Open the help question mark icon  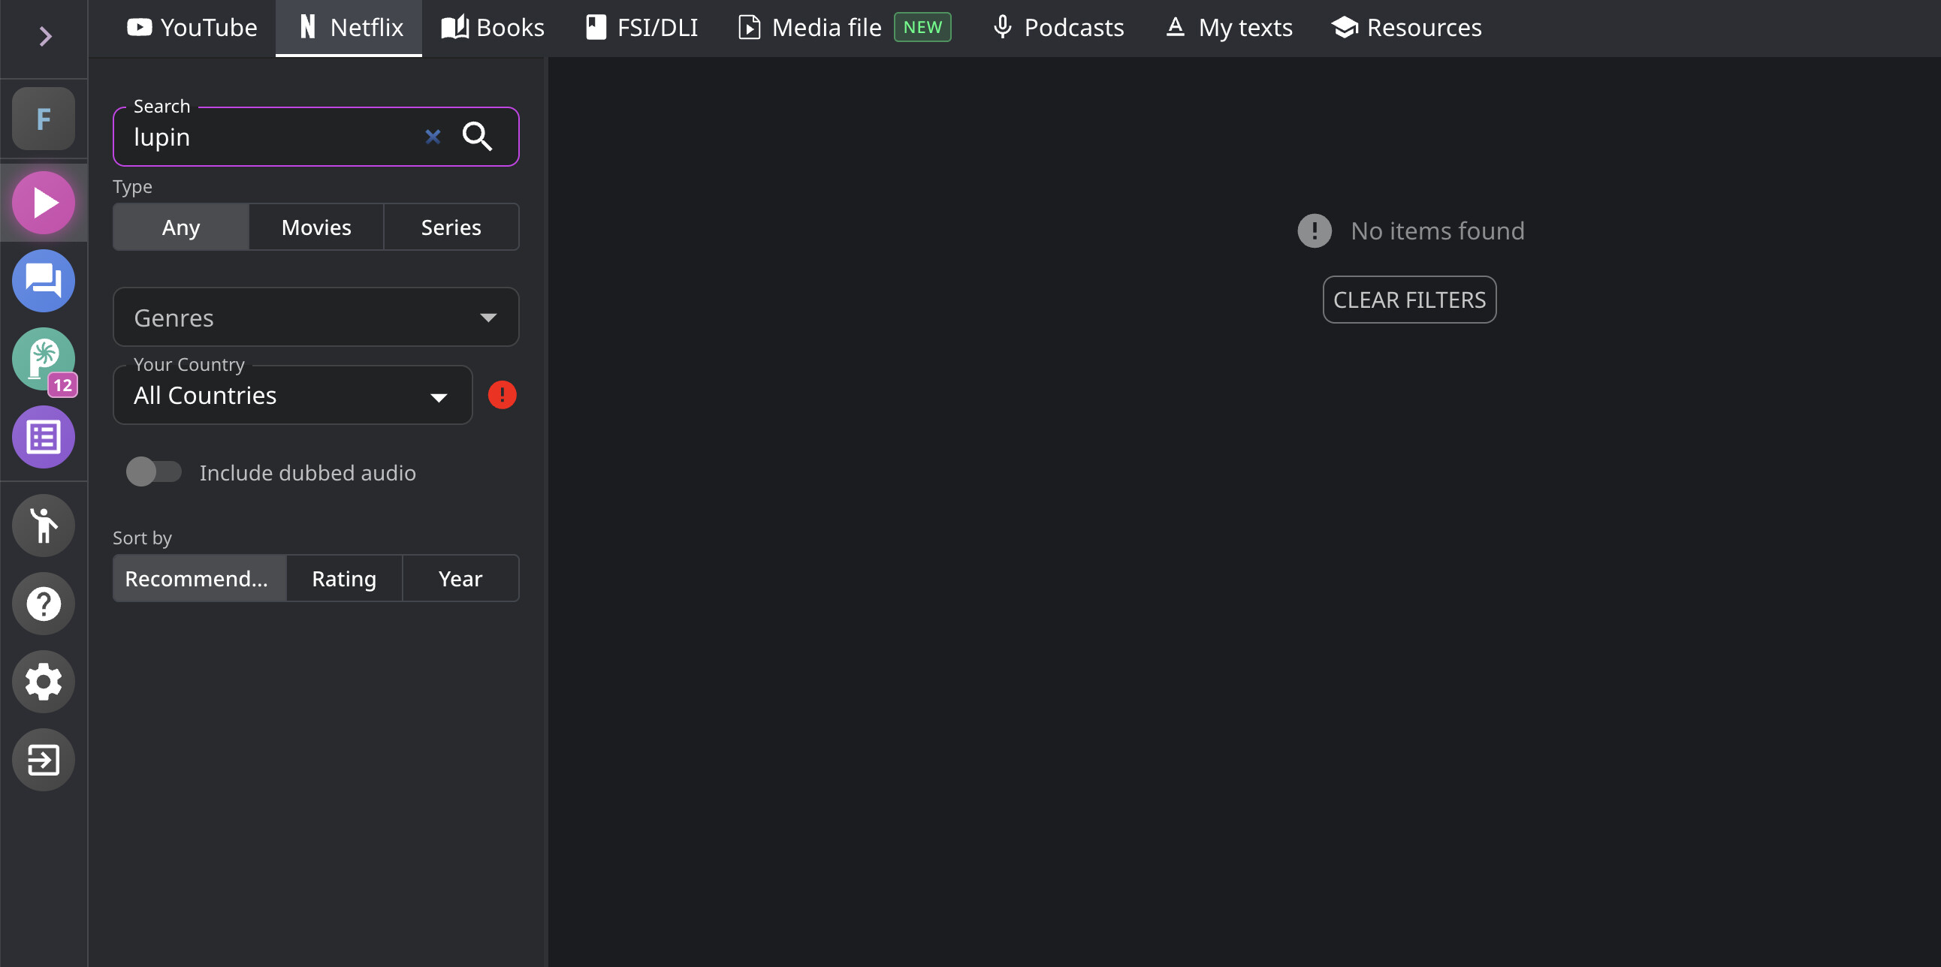(x=44, y=603)
